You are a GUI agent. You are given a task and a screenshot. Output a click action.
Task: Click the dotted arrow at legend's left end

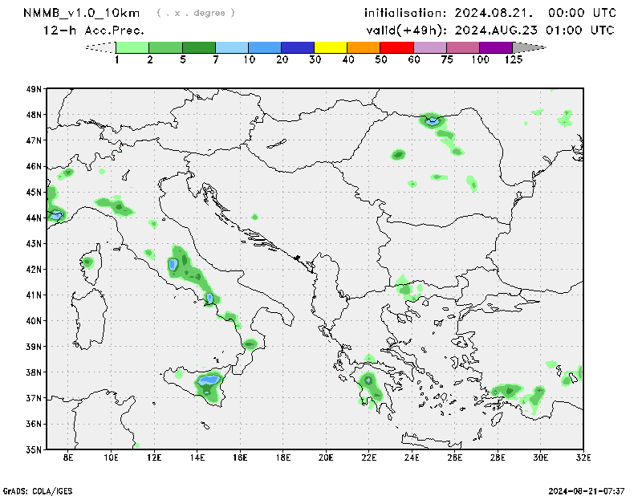click(x=100, y=47)
